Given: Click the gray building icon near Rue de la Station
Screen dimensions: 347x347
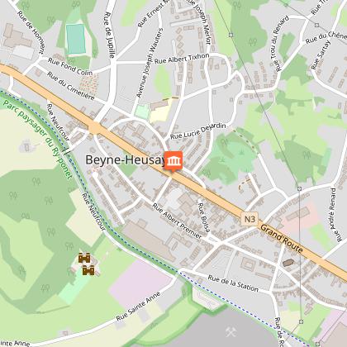Looking at the screenshot, I should (288, 263).
